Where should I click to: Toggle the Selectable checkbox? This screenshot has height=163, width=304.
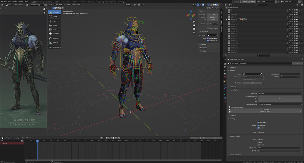258,122
